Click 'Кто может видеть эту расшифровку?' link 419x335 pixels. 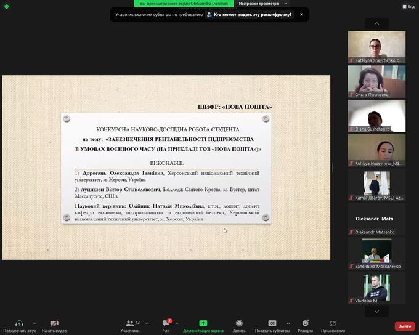point(250,14)
